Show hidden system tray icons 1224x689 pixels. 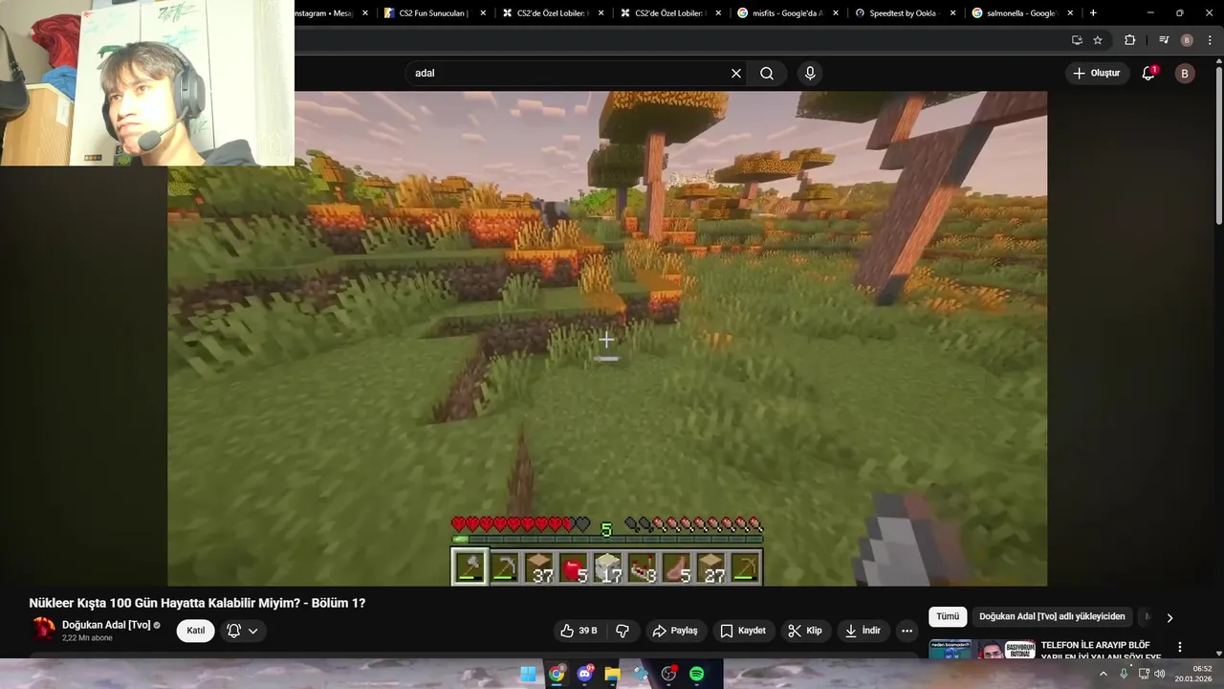(x=1103, y=674)
